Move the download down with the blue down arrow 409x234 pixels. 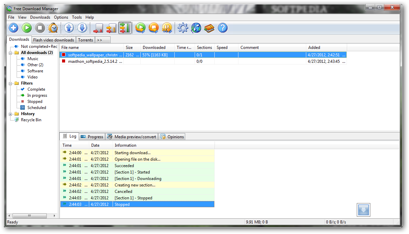pyautogui.click(x=82, y=28)
